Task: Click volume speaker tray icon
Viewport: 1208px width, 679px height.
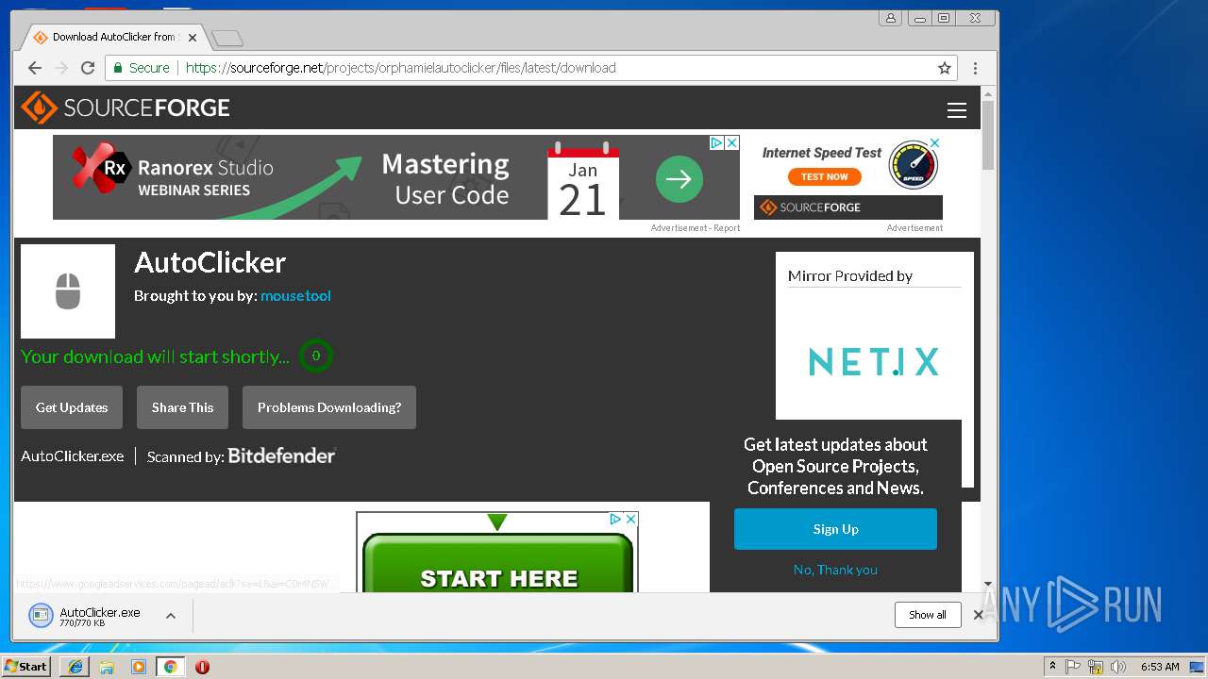Action: click(x=1118, y=667)
